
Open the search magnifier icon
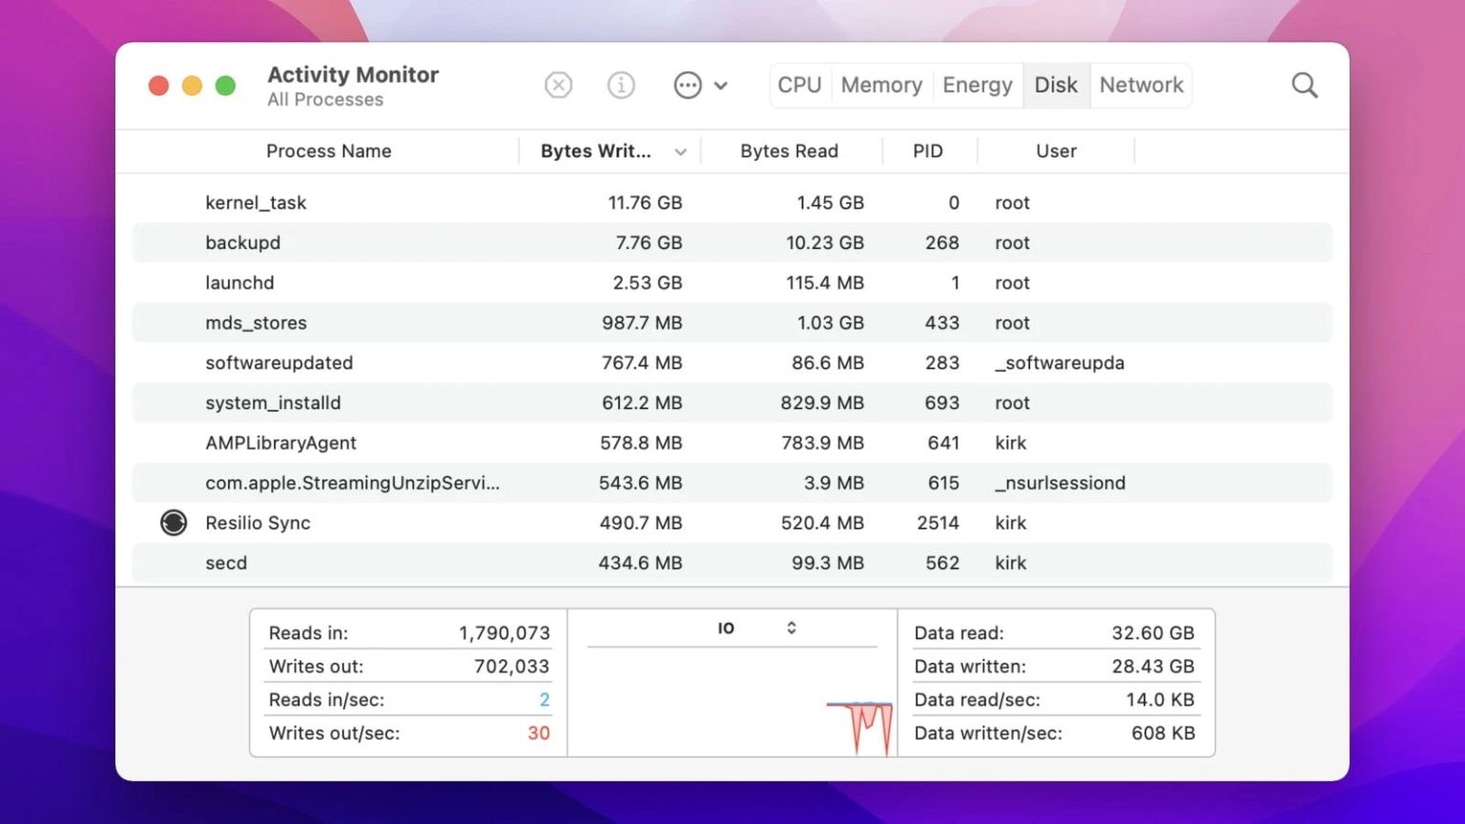[x=1304, y=85]
